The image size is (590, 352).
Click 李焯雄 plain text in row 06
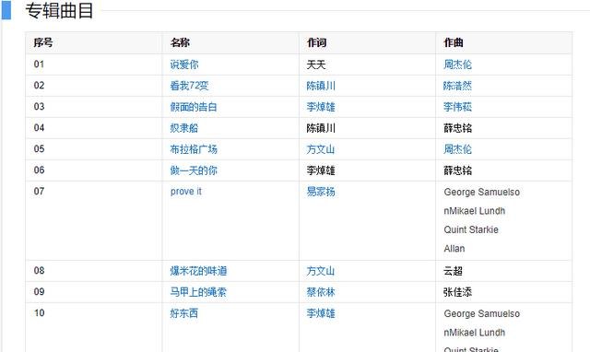coord(321,170)
